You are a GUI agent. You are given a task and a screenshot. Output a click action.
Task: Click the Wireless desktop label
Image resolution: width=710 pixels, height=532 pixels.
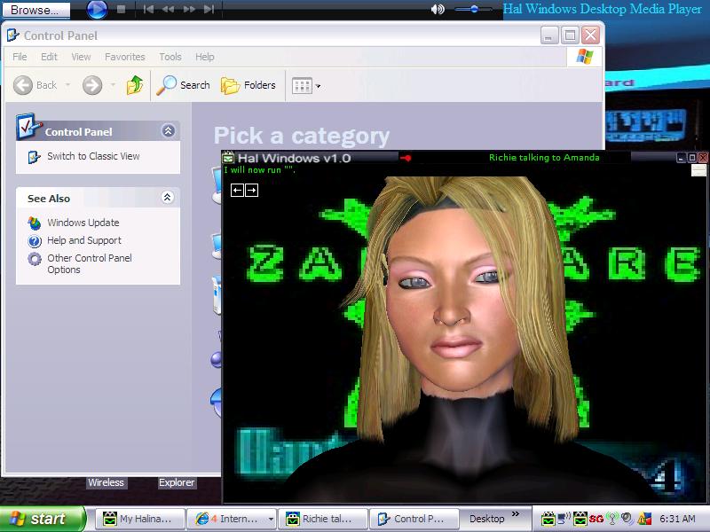coord(106,482)
